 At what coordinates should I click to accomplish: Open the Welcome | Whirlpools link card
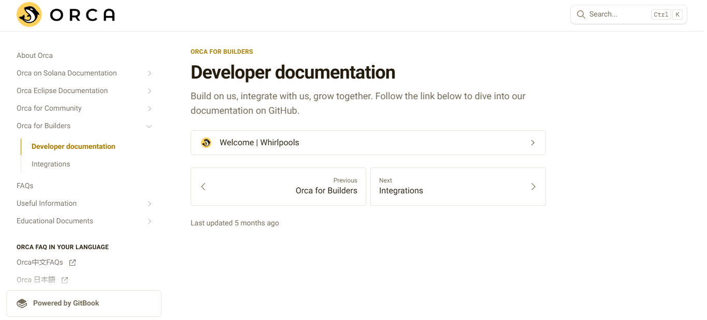[x=368, y=143]
